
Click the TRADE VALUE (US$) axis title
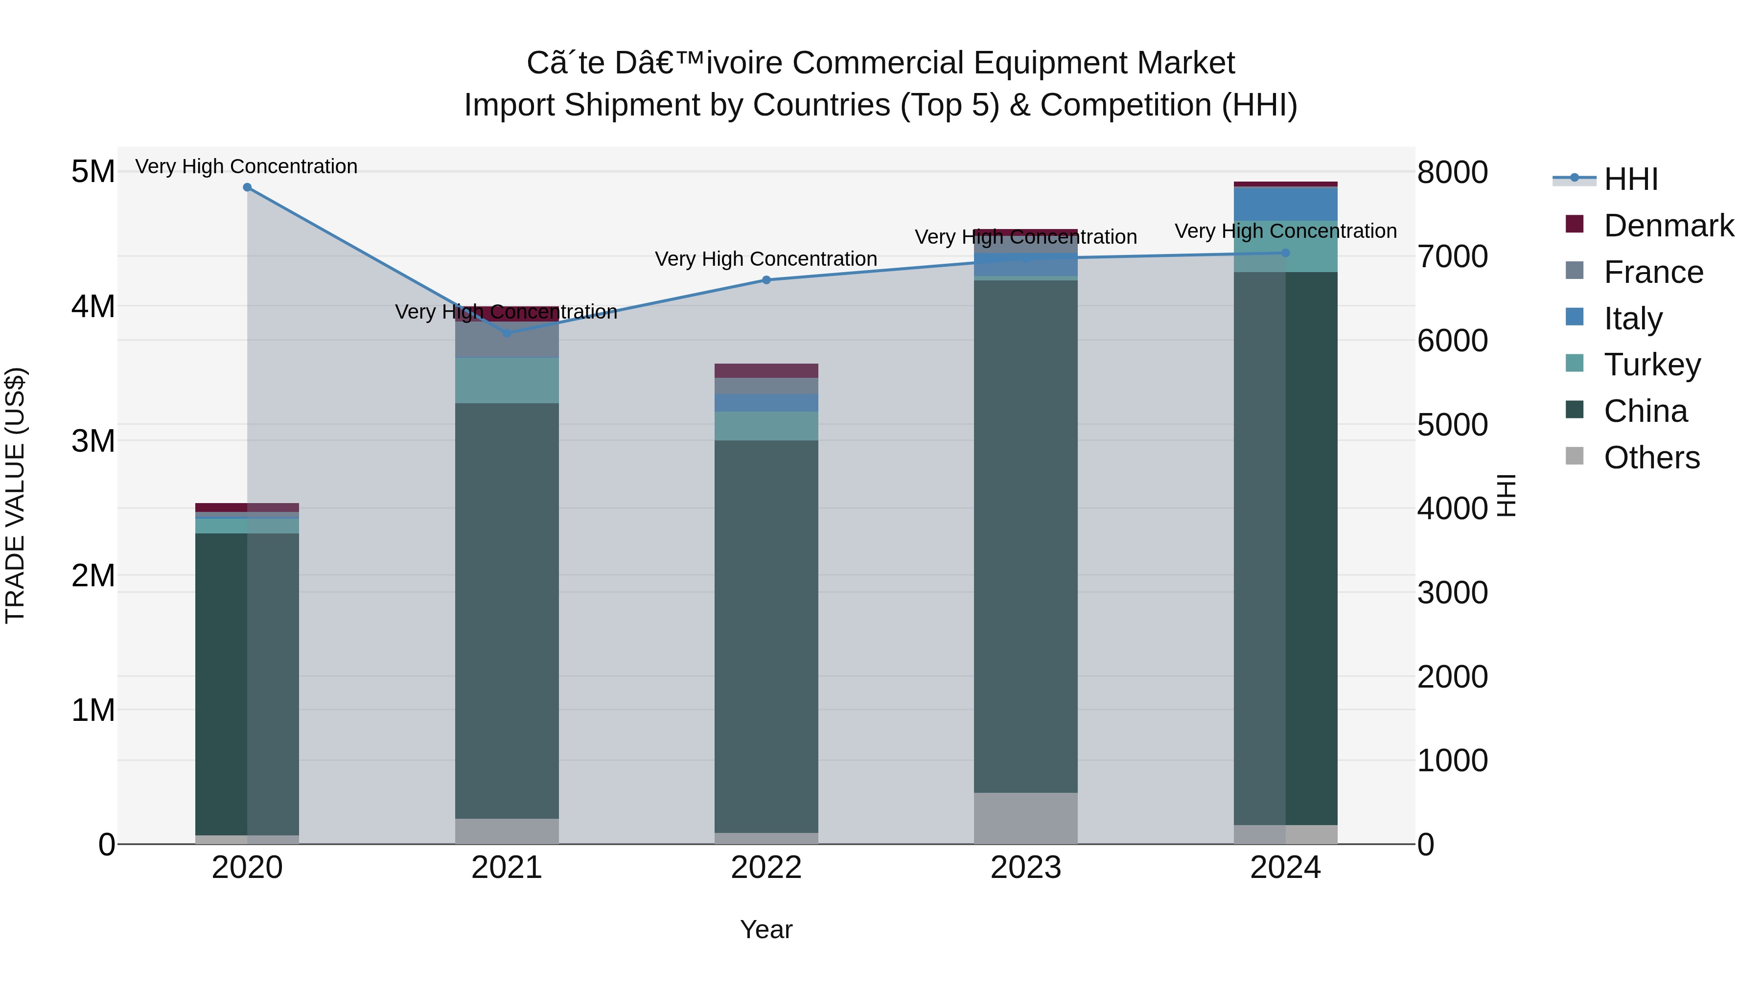pyautogui.click(x=15, y=495)
